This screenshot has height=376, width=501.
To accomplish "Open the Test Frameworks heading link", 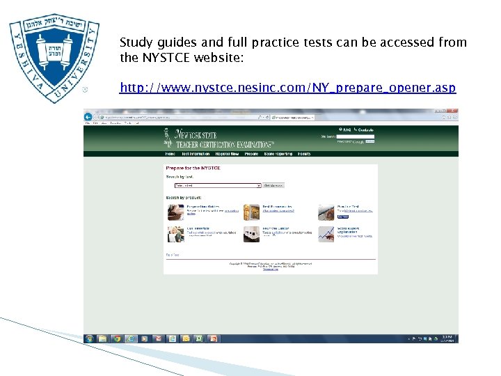I will [x=277, y=207].
